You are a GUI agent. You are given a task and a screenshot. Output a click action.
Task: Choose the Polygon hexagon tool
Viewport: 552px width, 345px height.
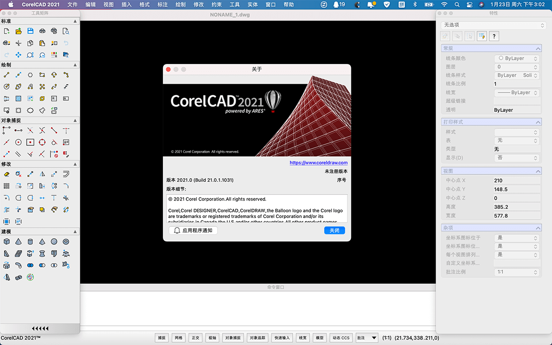(30, 75)
